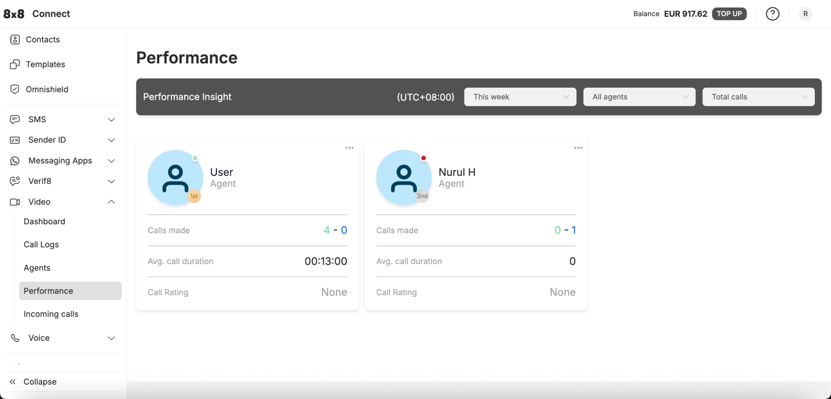This screenshot has height=399, width=831.
Task: Open the All agents filter dropdown
Action: click(639, 97)
